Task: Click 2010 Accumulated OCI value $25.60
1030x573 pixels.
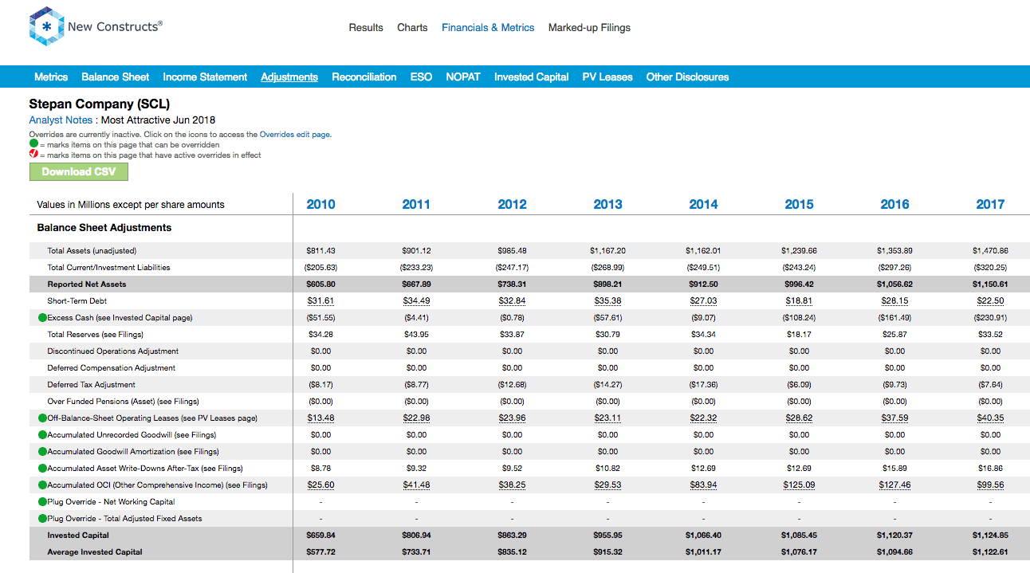Action: [x=320, y=485]
